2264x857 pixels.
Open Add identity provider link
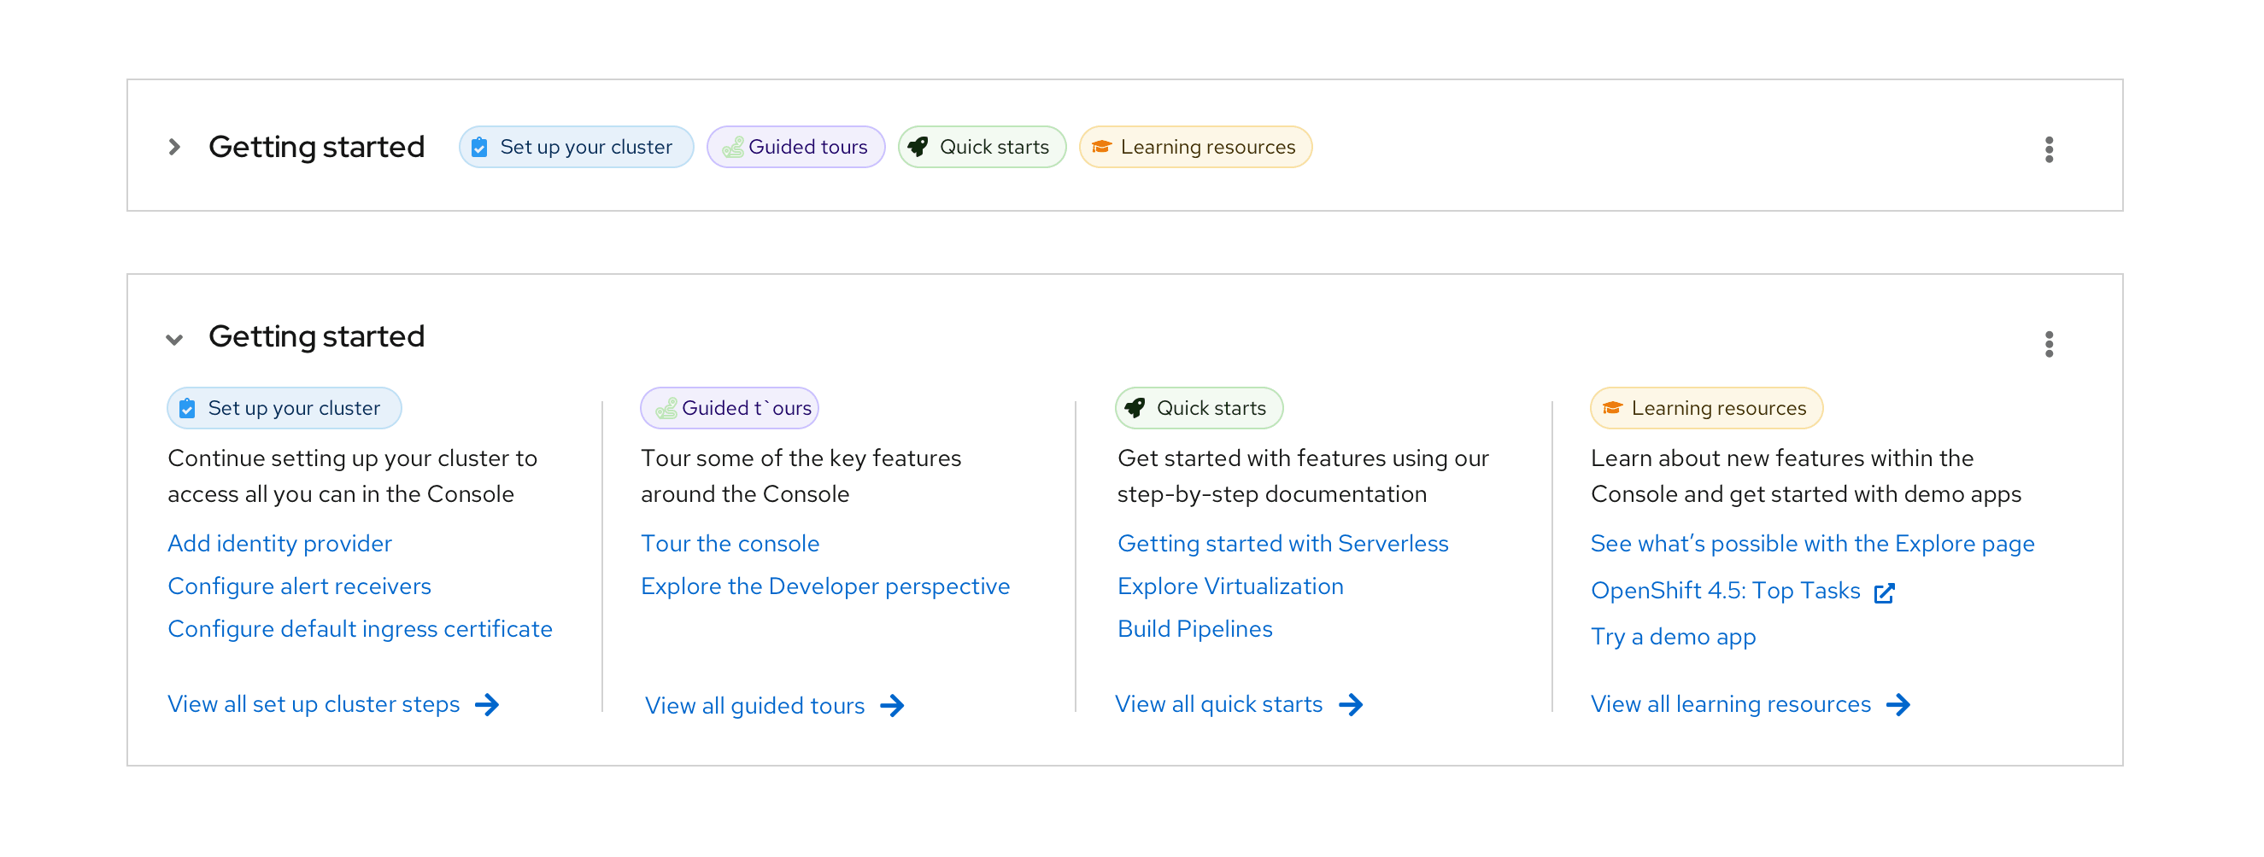tap(279, 544)
